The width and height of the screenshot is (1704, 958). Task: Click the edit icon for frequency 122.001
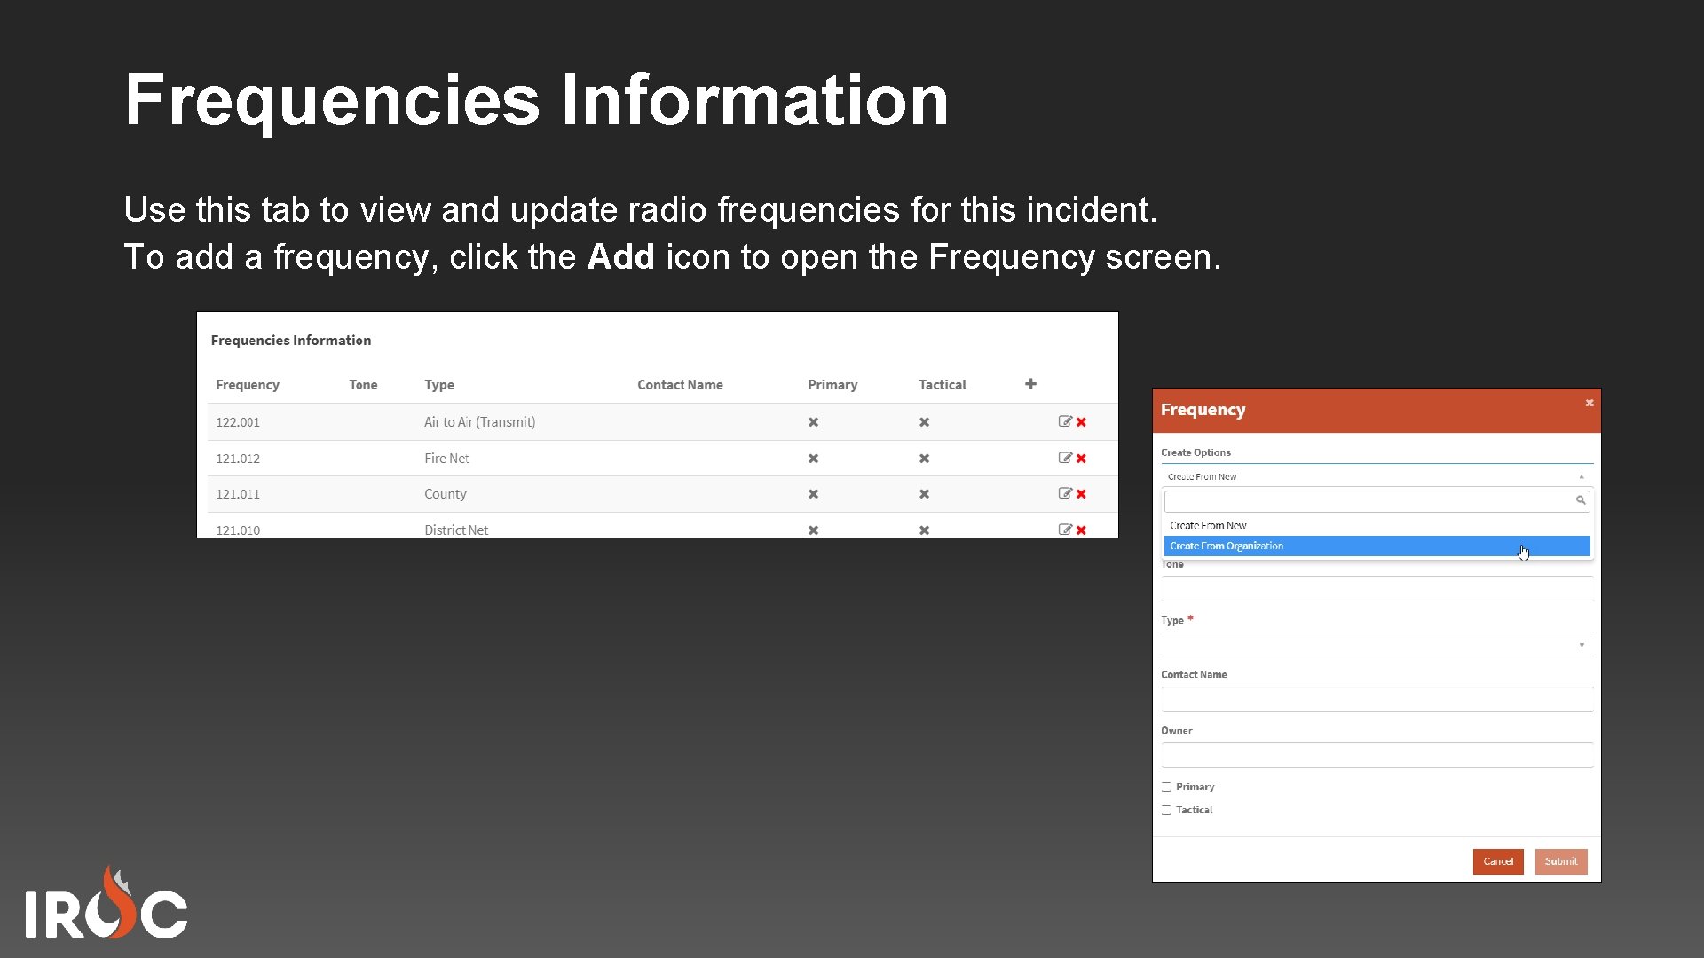(1064, 421)
